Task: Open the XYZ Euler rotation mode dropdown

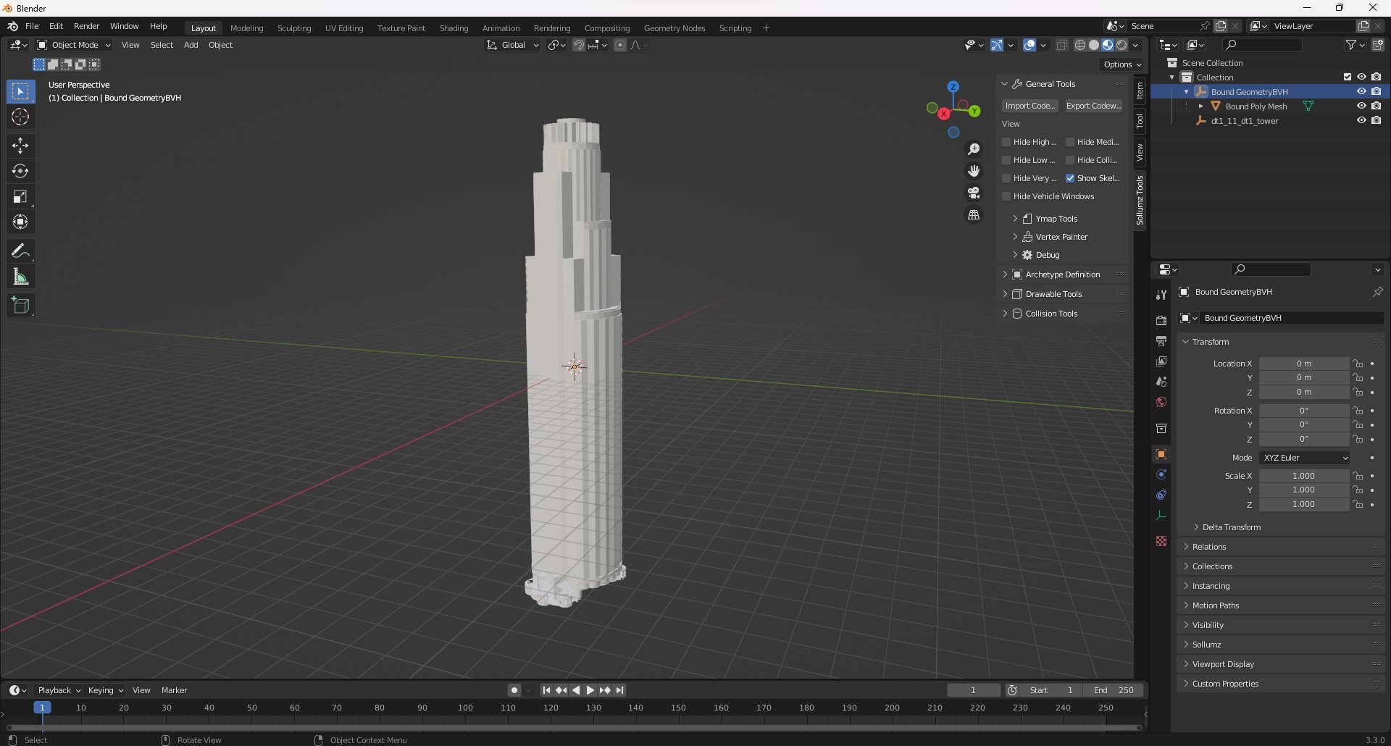Action: [x=1305, y=458]
